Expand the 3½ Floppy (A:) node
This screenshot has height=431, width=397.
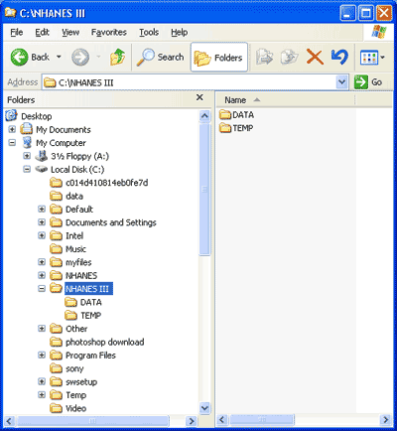[27, 156]
